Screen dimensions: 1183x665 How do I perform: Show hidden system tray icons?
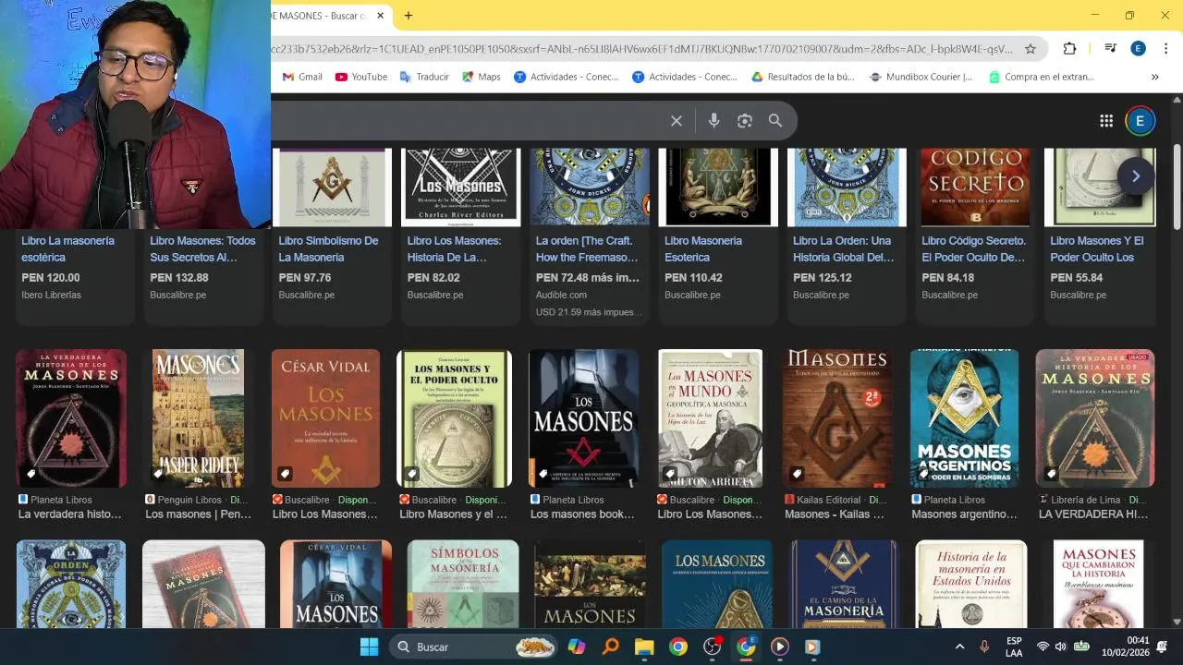[x=959, y=647]
